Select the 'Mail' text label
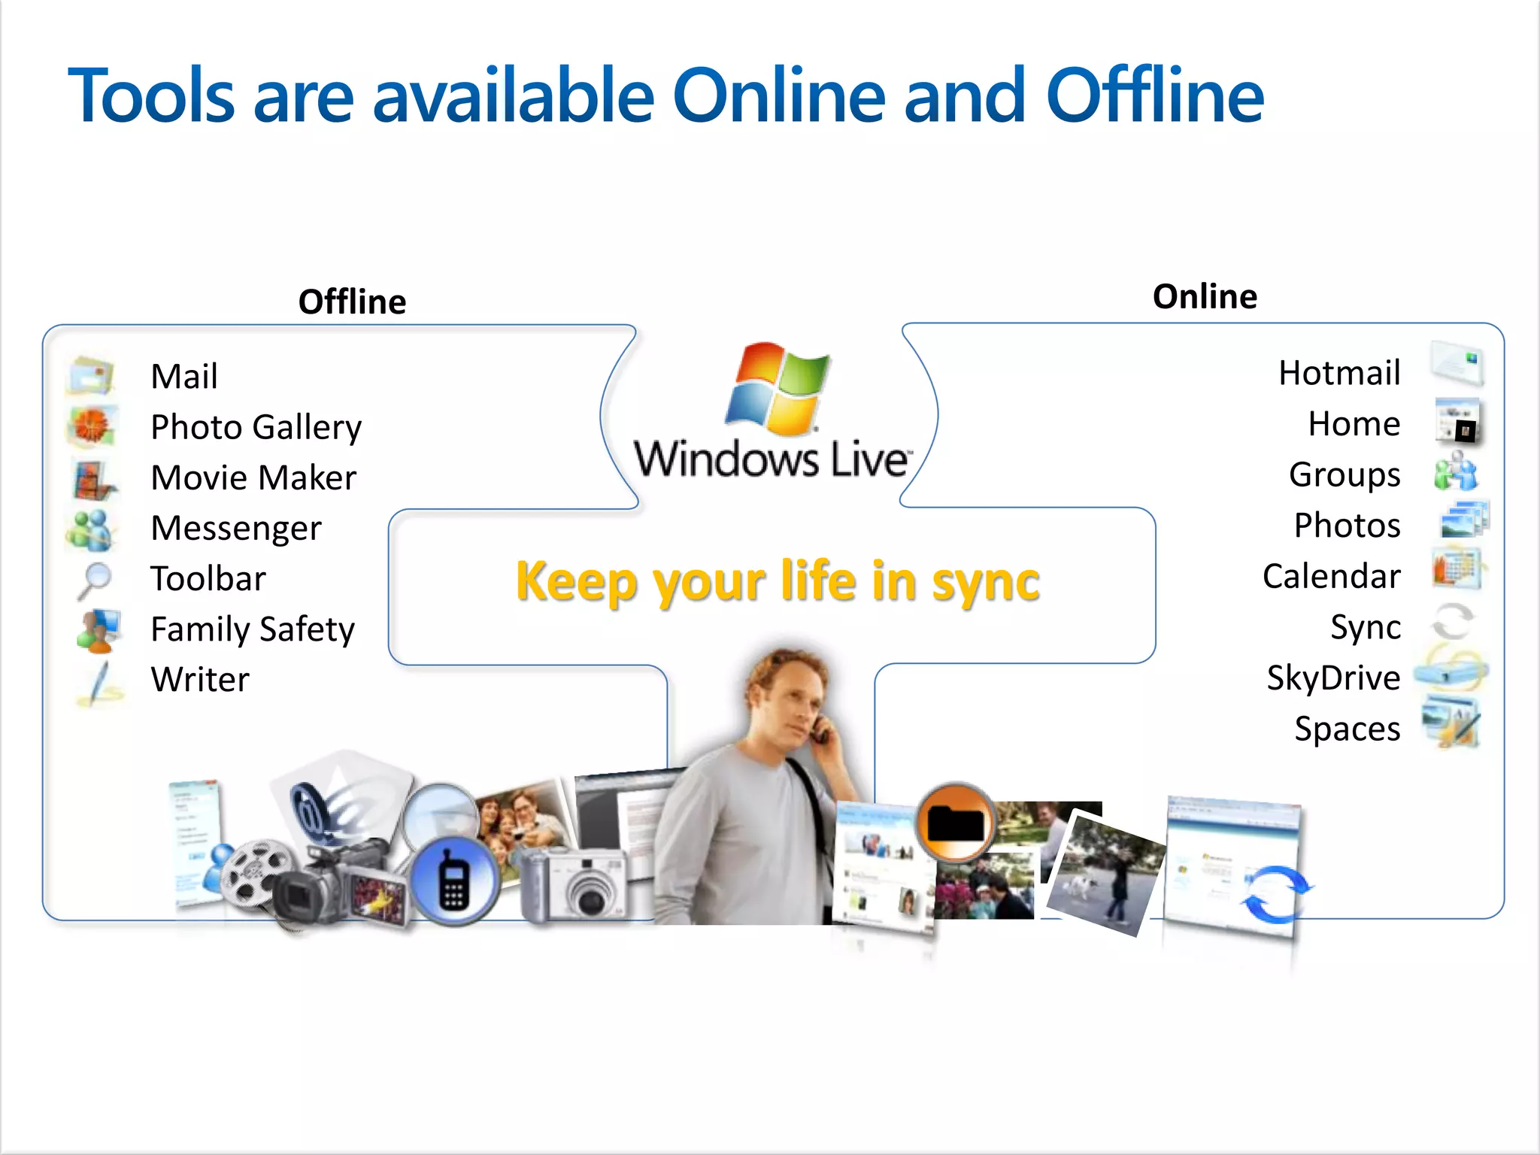Screen dimensions: 1540x1155 (x=184, y=376)
